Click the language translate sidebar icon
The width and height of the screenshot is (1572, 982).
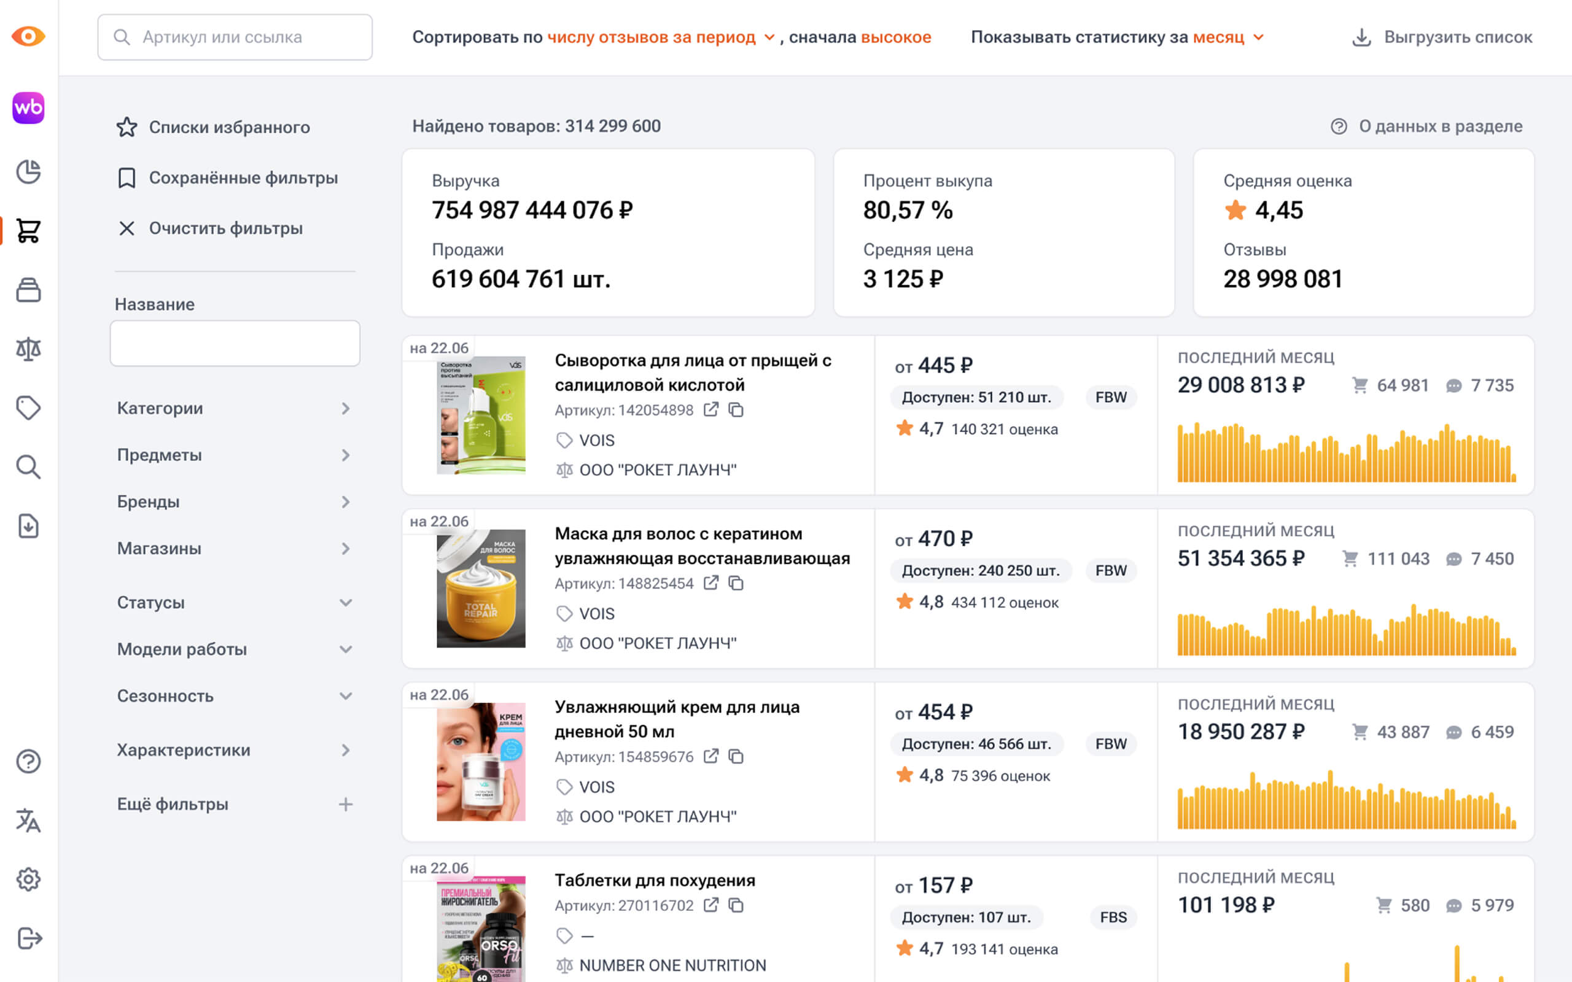[x=28, y=821]
